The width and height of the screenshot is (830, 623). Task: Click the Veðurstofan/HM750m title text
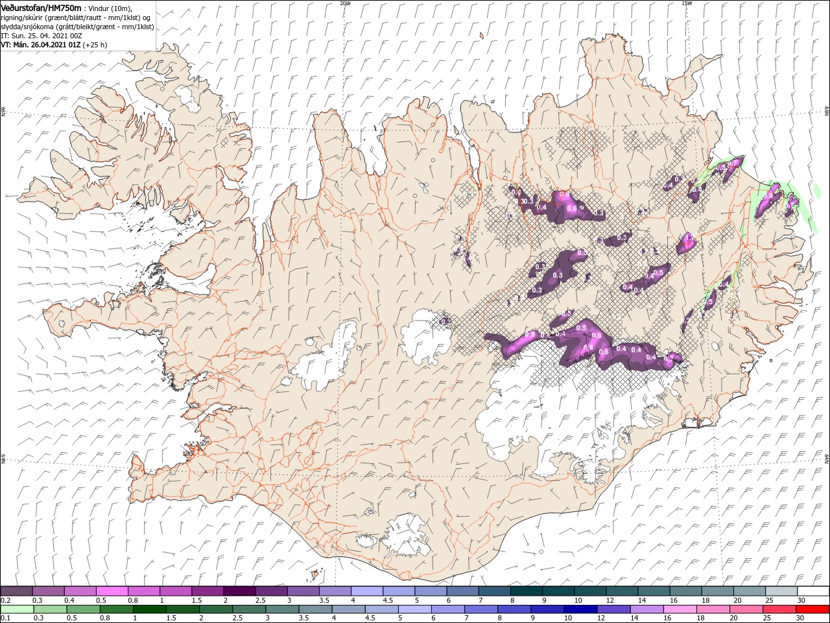41,7
